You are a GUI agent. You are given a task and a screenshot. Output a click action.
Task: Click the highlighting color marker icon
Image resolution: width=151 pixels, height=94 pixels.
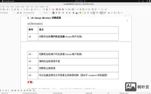click(x=81, y=13)
